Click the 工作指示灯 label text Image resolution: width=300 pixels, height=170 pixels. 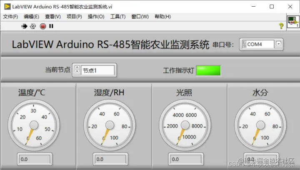(x=178, y=70)
